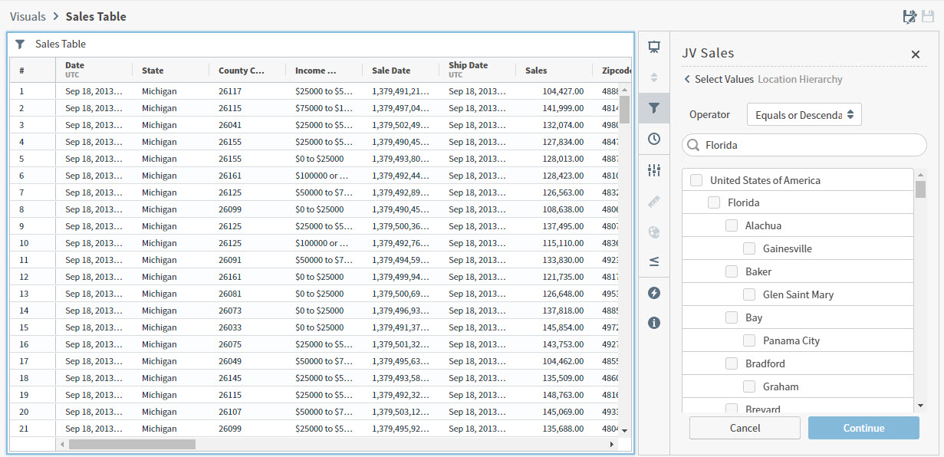Open the settings sliders icon in sidebar
944x457 pixels.
[654, 170]
